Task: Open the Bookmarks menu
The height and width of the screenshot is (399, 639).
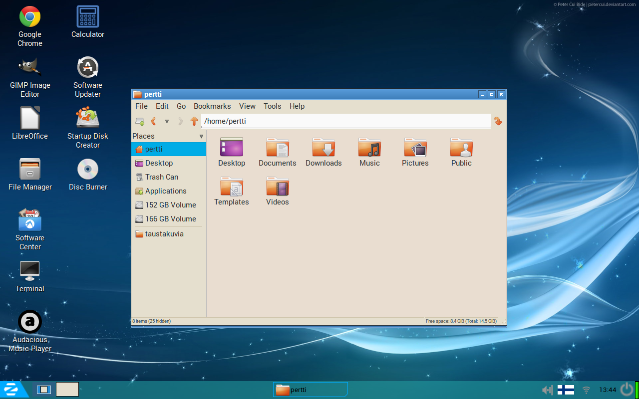Action: click(x=212, y=106)
